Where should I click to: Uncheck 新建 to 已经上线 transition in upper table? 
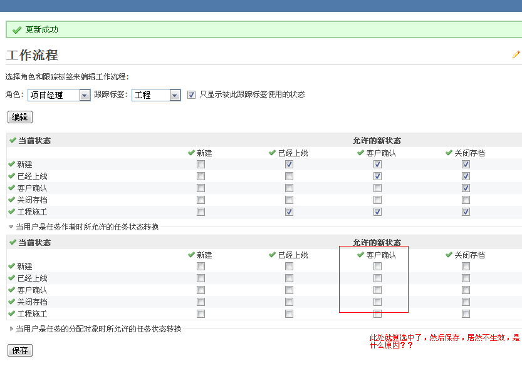289,164
